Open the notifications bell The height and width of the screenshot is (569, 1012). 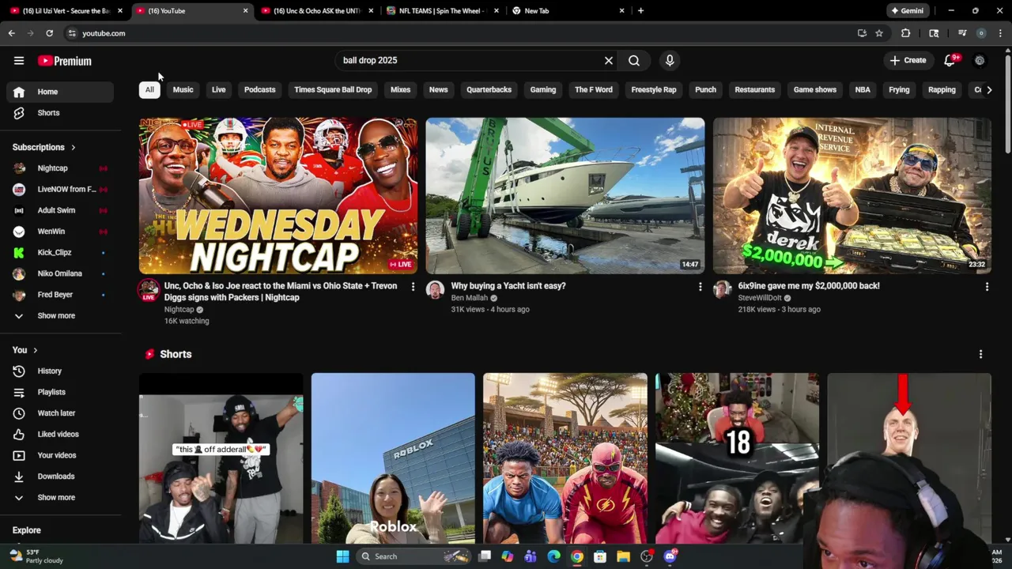[x=950, y=61]
